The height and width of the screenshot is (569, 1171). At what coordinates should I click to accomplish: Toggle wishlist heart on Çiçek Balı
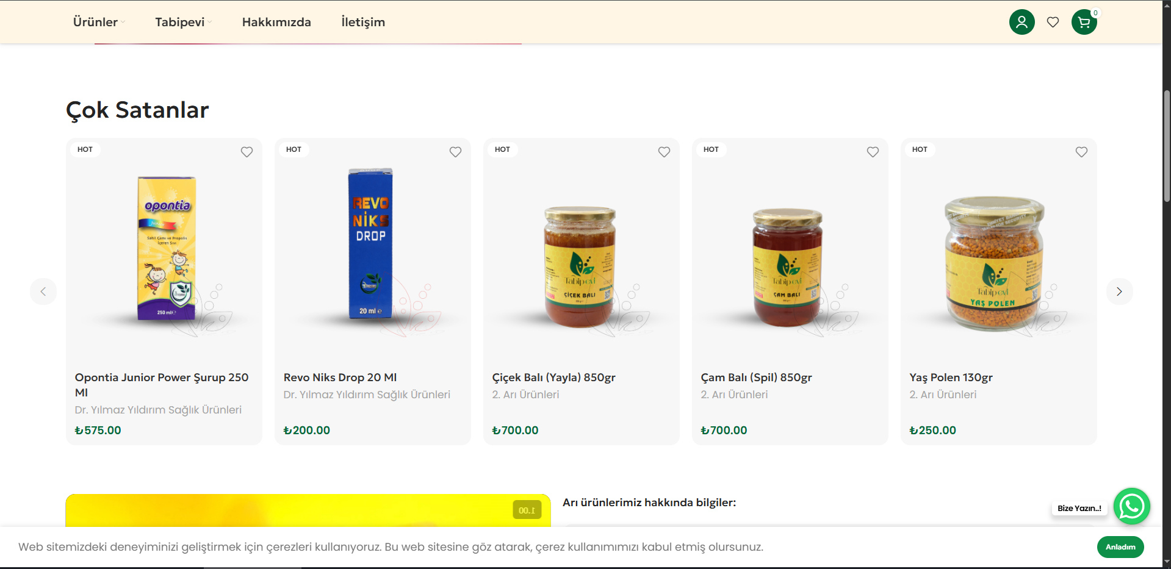coord(664,152)
